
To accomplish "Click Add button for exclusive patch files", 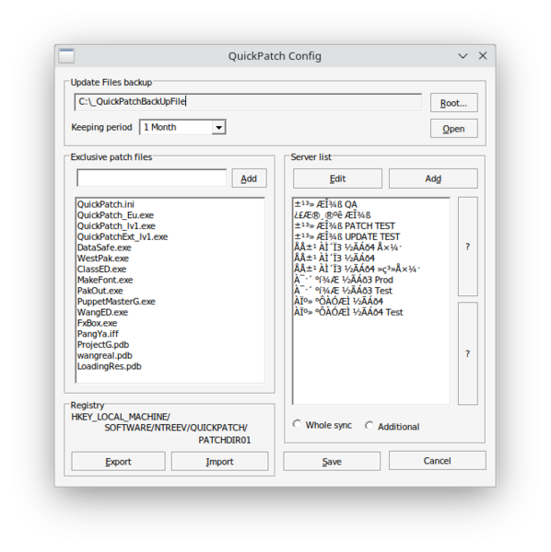I will point(249,178).
